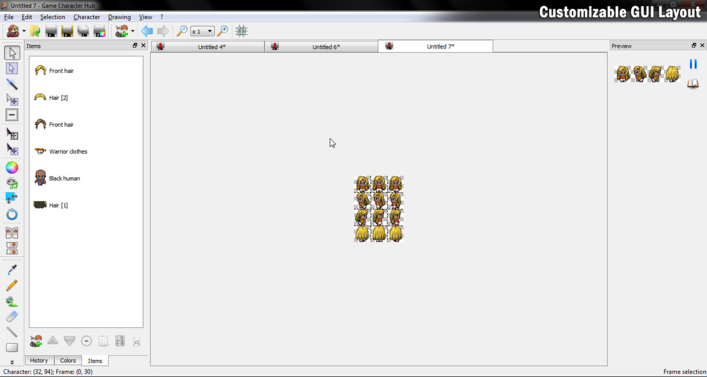Select the Flood Fill bucket tool
The width and height of the screenshot is (707, 377).
pyautogui.click(x=12, y=301)
